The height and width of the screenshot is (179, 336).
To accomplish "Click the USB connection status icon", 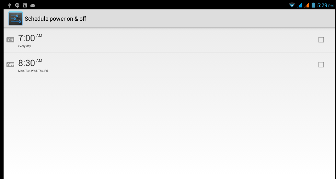I will click(x=9, y=6).
